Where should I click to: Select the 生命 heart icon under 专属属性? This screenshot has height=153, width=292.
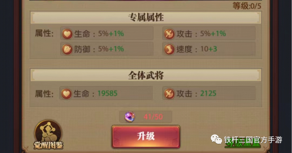(67, 34)
